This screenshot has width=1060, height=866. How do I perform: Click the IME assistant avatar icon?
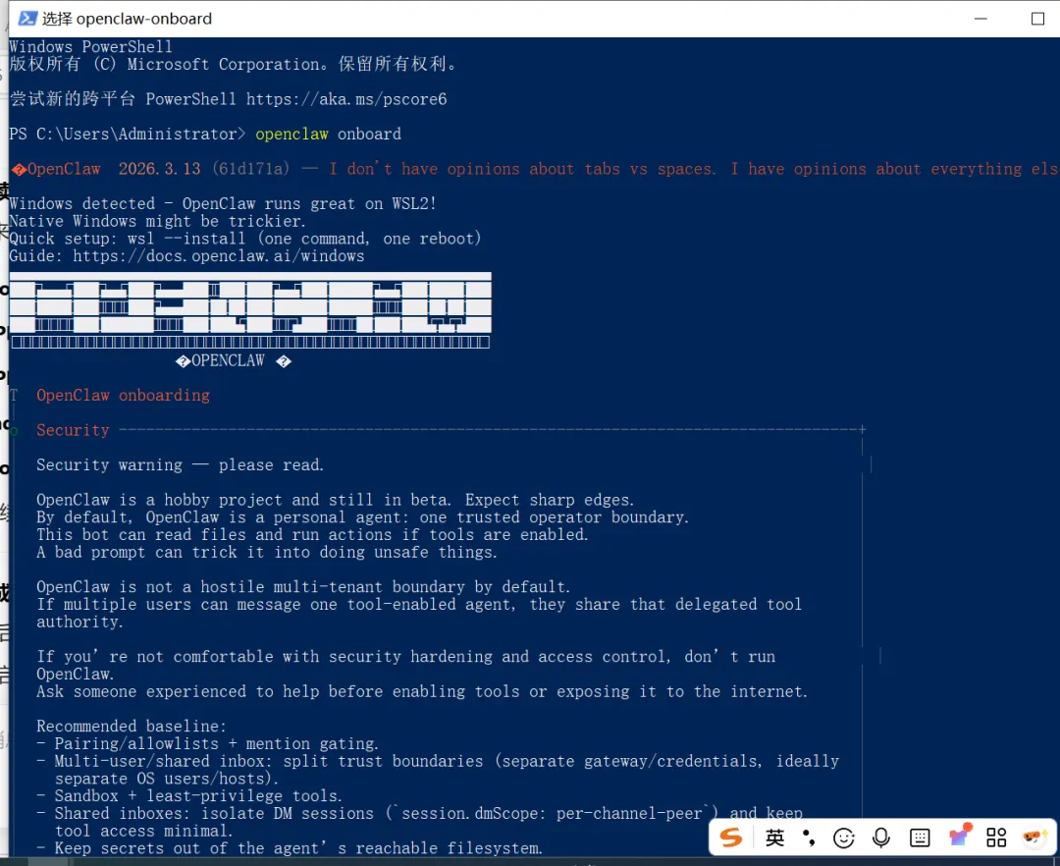pyautogui.click(x=1033, y=837)
